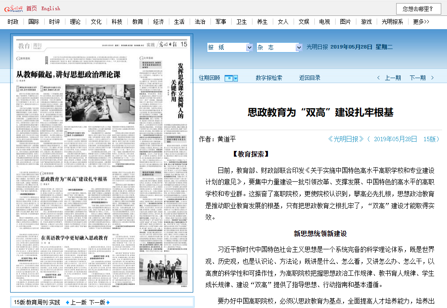Switch to the English version

50,8
